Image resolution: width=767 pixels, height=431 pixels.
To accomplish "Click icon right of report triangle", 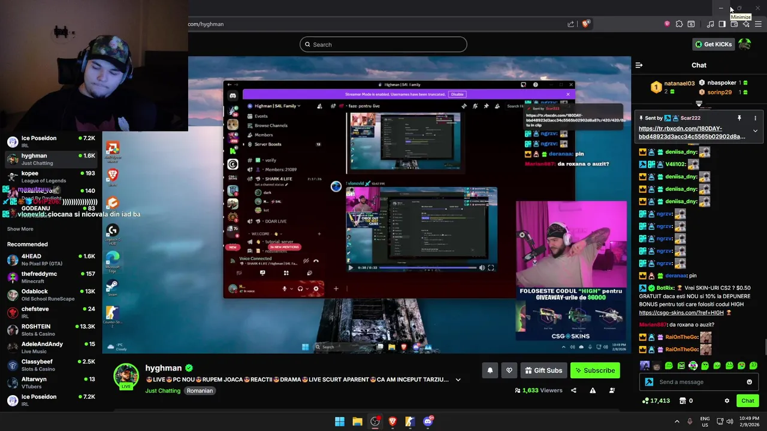I will 612,390.
